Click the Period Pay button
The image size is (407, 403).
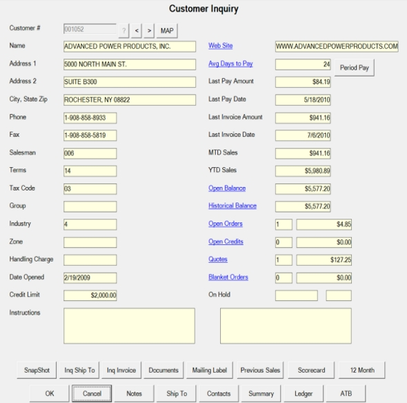pos(355,68)
